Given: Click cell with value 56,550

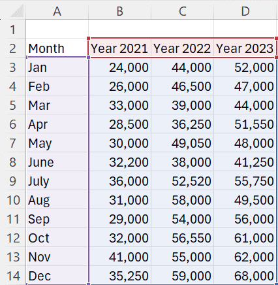Looking at the screenshot, I should [x=182, y=238].
